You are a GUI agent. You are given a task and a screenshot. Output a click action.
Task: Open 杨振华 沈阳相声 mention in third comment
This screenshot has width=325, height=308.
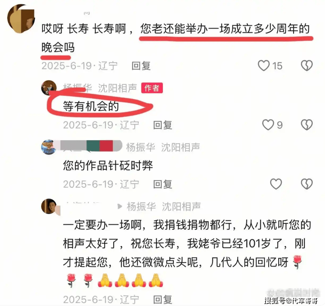click(163, 147)
